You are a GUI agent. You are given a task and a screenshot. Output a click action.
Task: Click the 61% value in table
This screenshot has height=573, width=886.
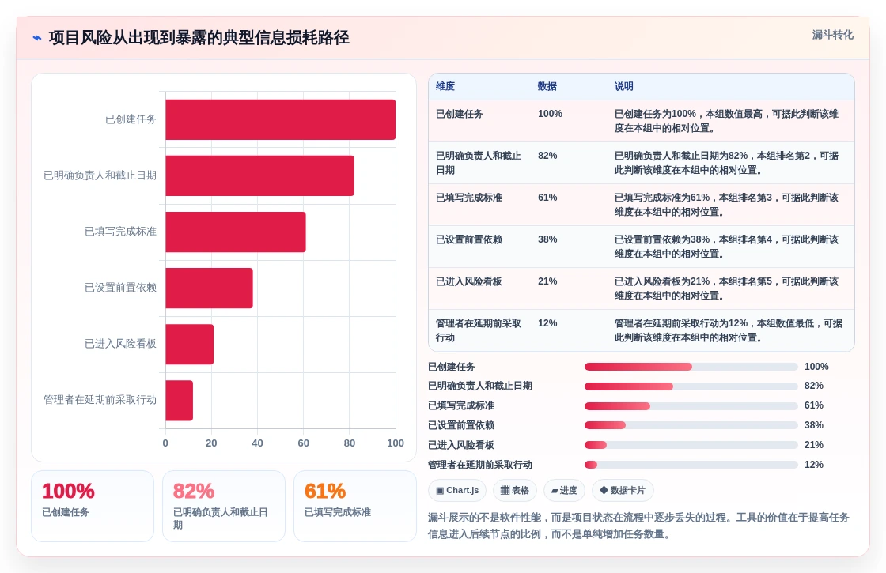547,198
